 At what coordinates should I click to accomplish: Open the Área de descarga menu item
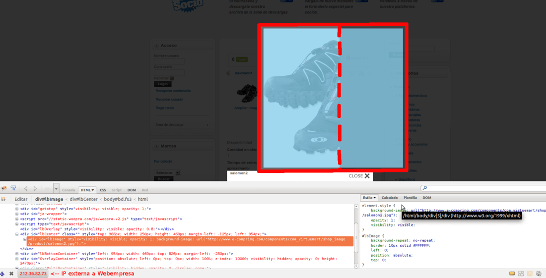pyautogui.click(x=182, y=125)
